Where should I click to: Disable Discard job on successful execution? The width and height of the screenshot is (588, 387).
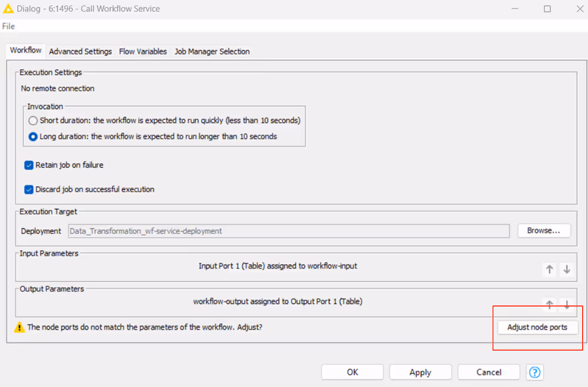[29, 190]
